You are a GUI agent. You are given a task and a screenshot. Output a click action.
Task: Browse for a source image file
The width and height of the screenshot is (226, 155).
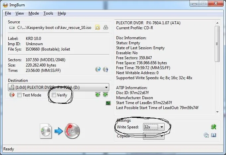click(98, 27)
